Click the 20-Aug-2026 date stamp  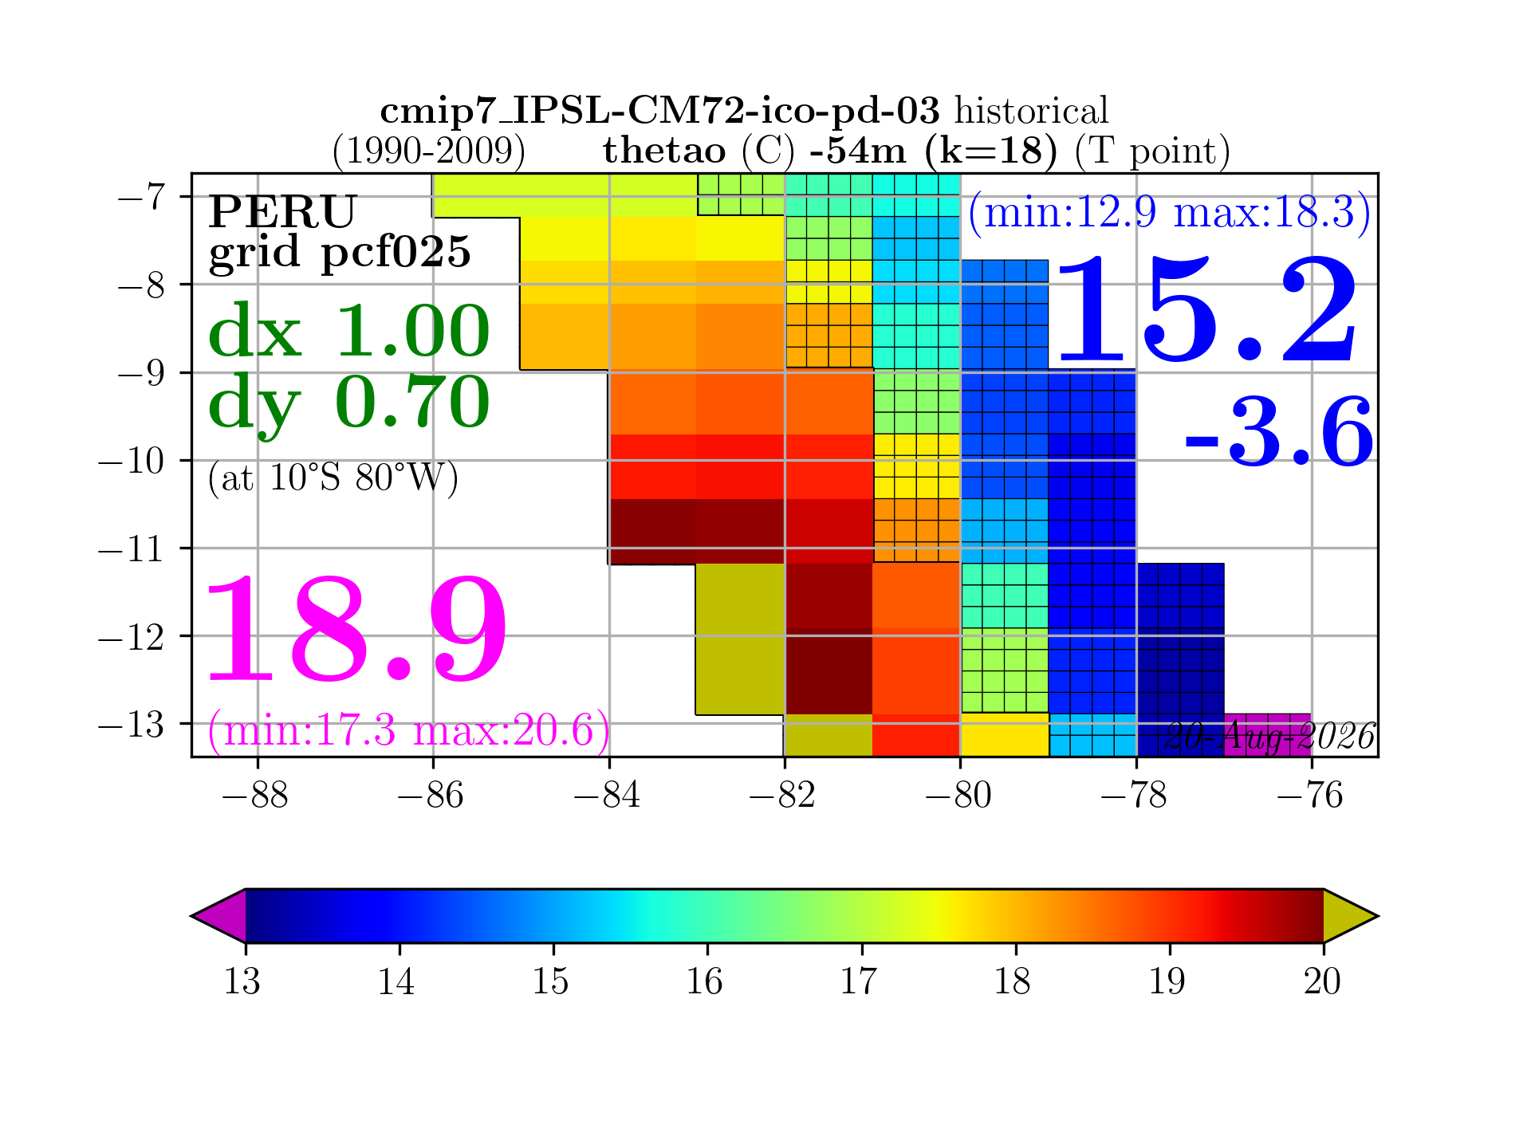pyautogui.click(x=1269, y=737)
